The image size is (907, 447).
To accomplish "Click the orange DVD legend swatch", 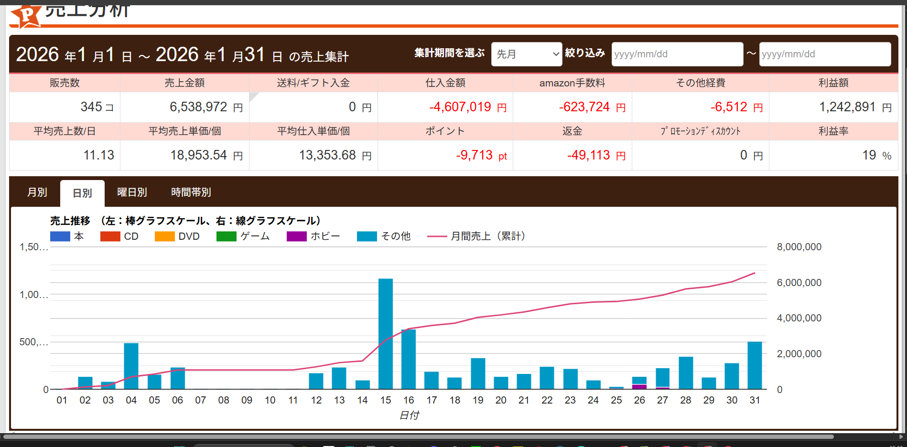I will pos(164,236).
